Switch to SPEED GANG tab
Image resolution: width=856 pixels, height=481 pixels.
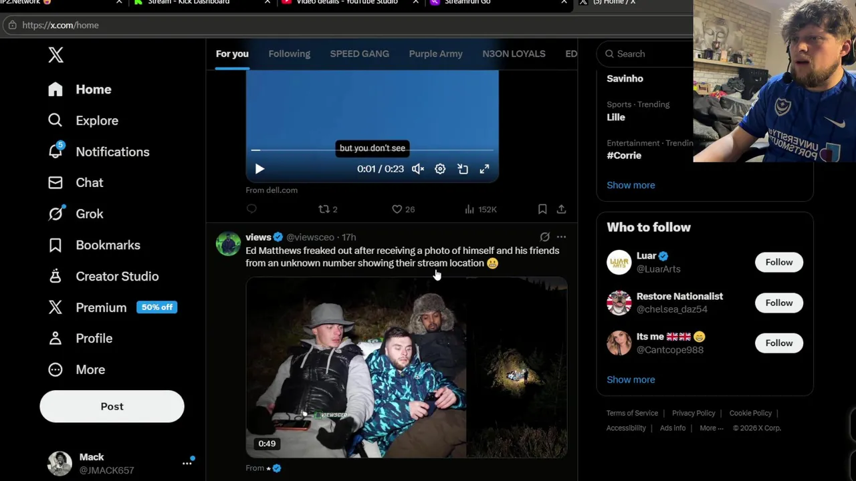359,53
